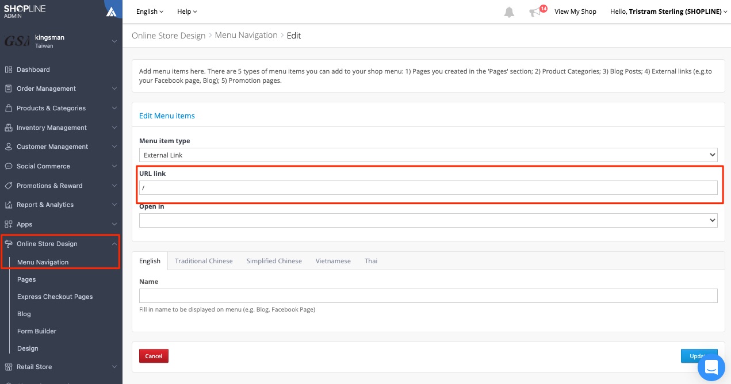This screenshot has height=384, width=731.
Task: Click the blue Update button
Action: click(699, 356)
